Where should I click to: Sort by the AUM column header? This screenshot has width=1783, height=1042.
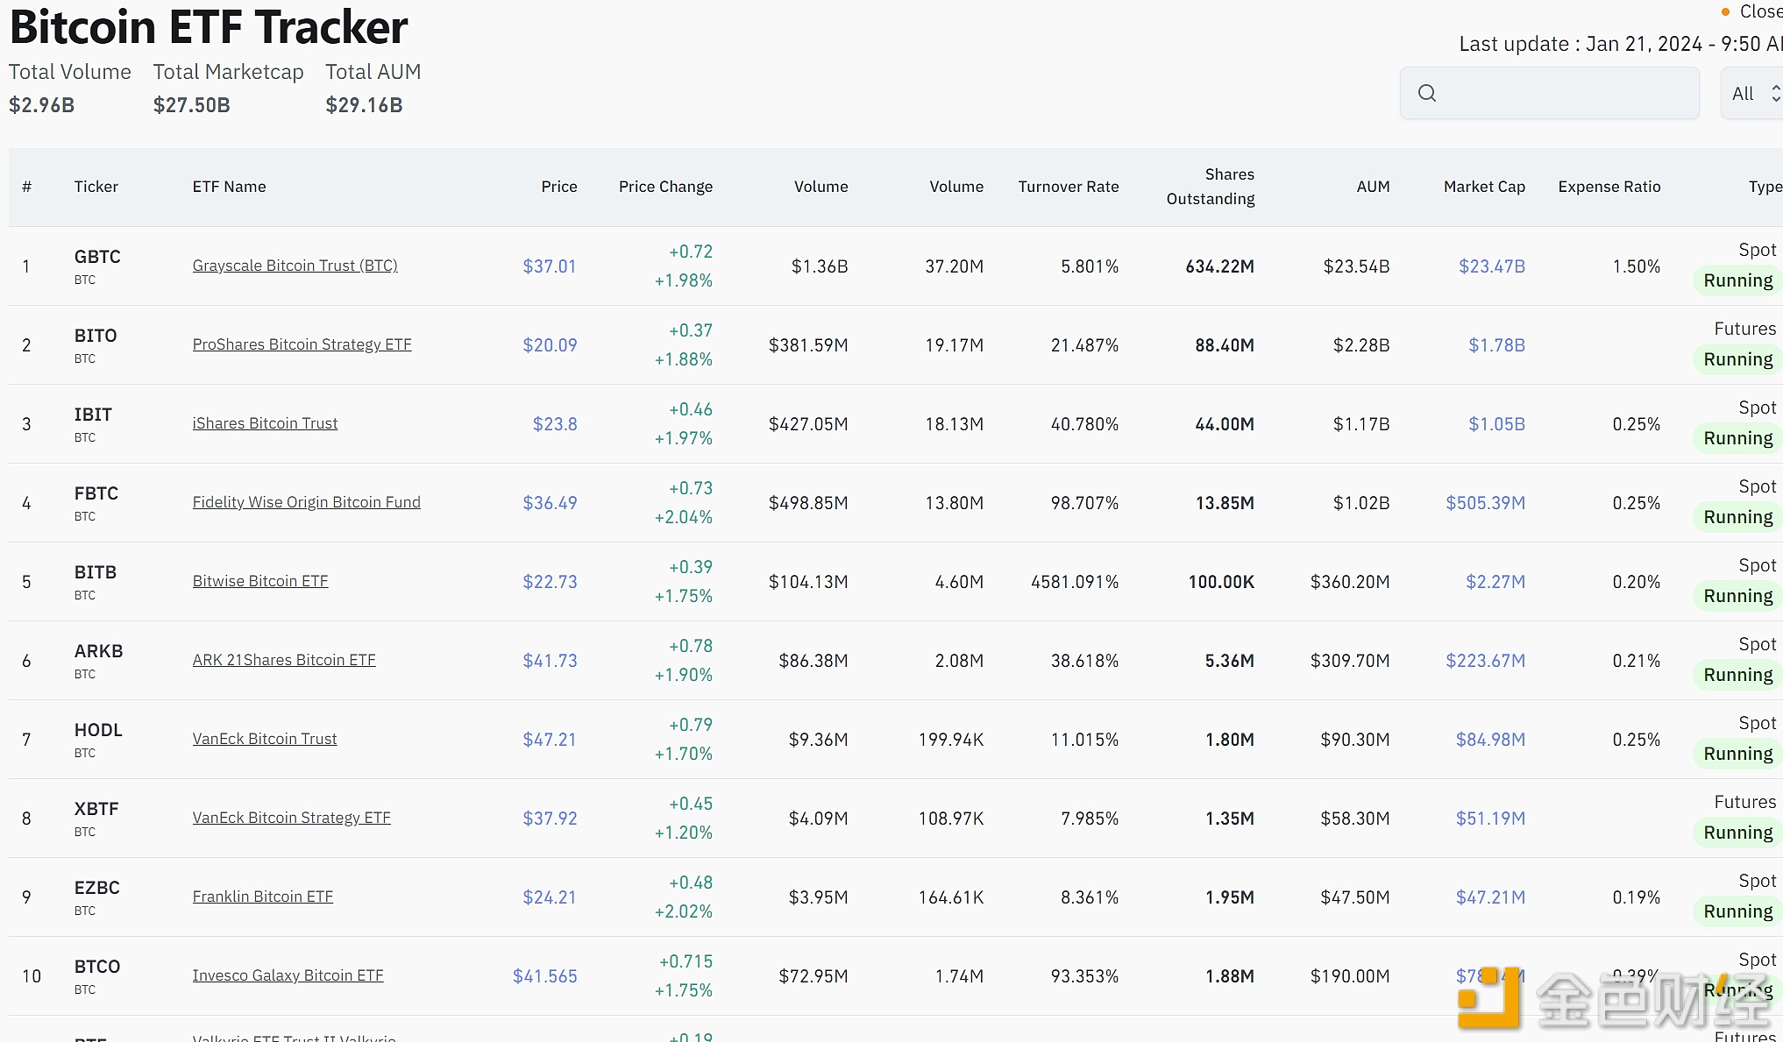tap(1374, 187)
